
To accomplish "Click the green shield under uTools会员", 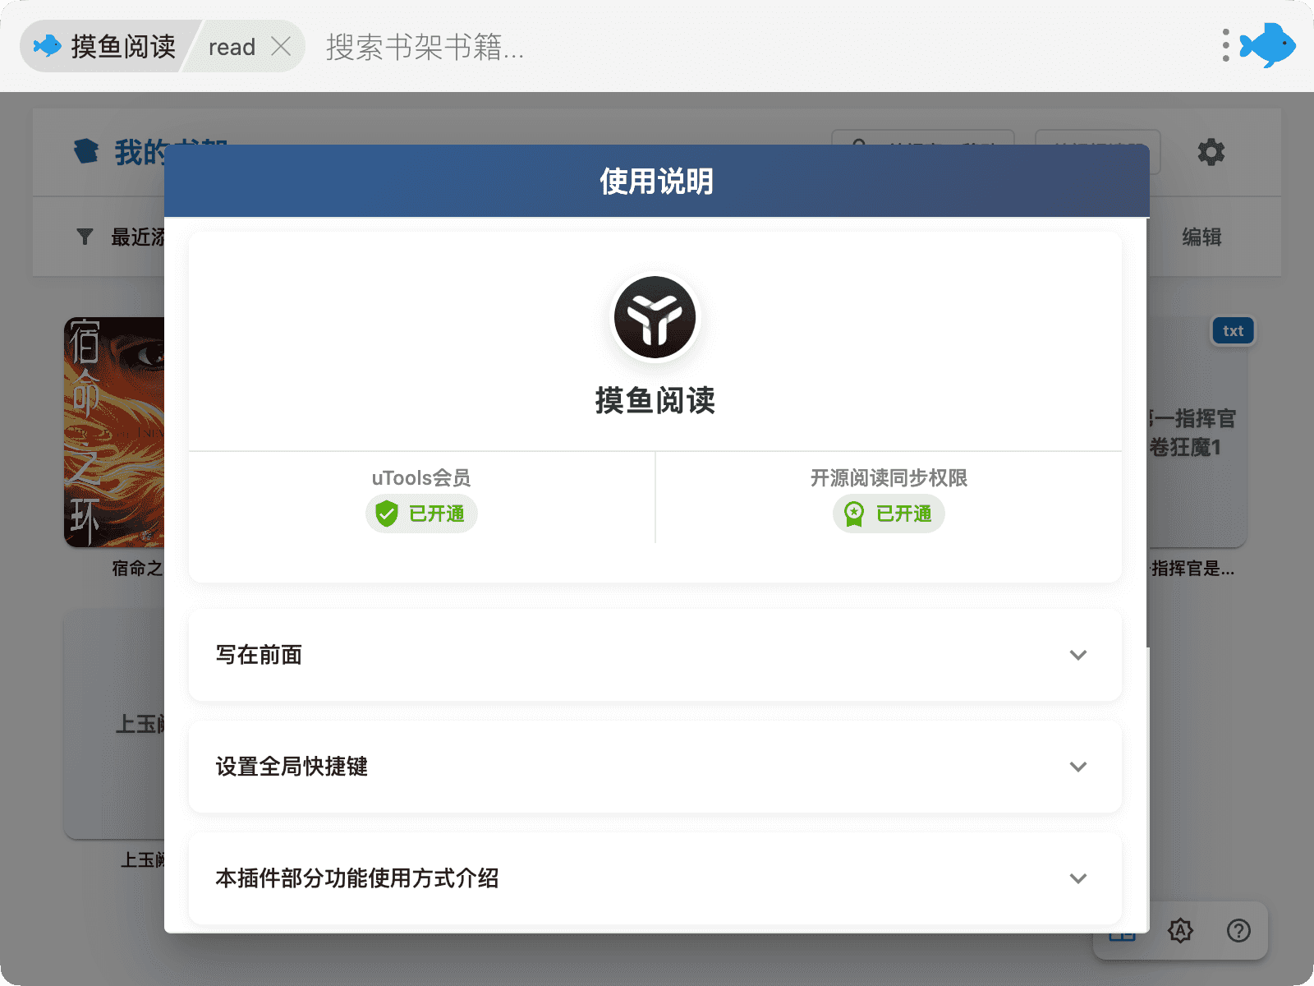I will point(387,514).
